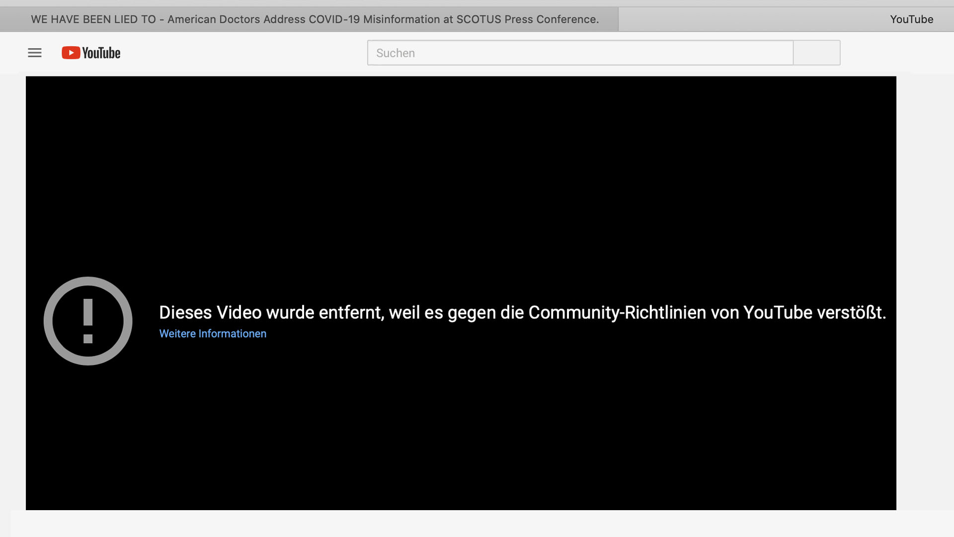Switch to the YouTube browser tab
This screenshot has width=954, height=537.
tap(911, 19)
